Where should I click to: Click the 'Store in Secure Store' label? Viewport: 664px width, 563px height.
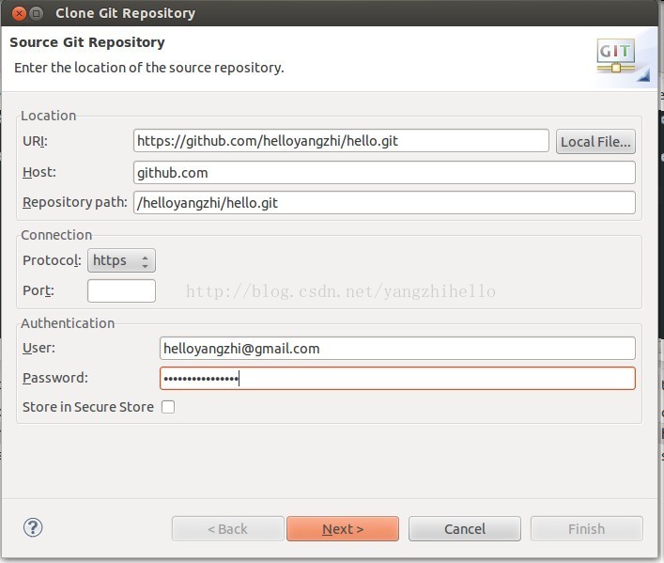tap(88, 407)
